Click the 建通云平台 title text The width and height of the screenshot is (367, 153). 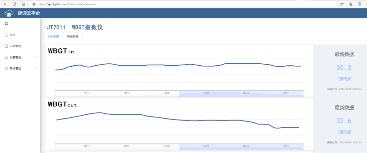29,13
